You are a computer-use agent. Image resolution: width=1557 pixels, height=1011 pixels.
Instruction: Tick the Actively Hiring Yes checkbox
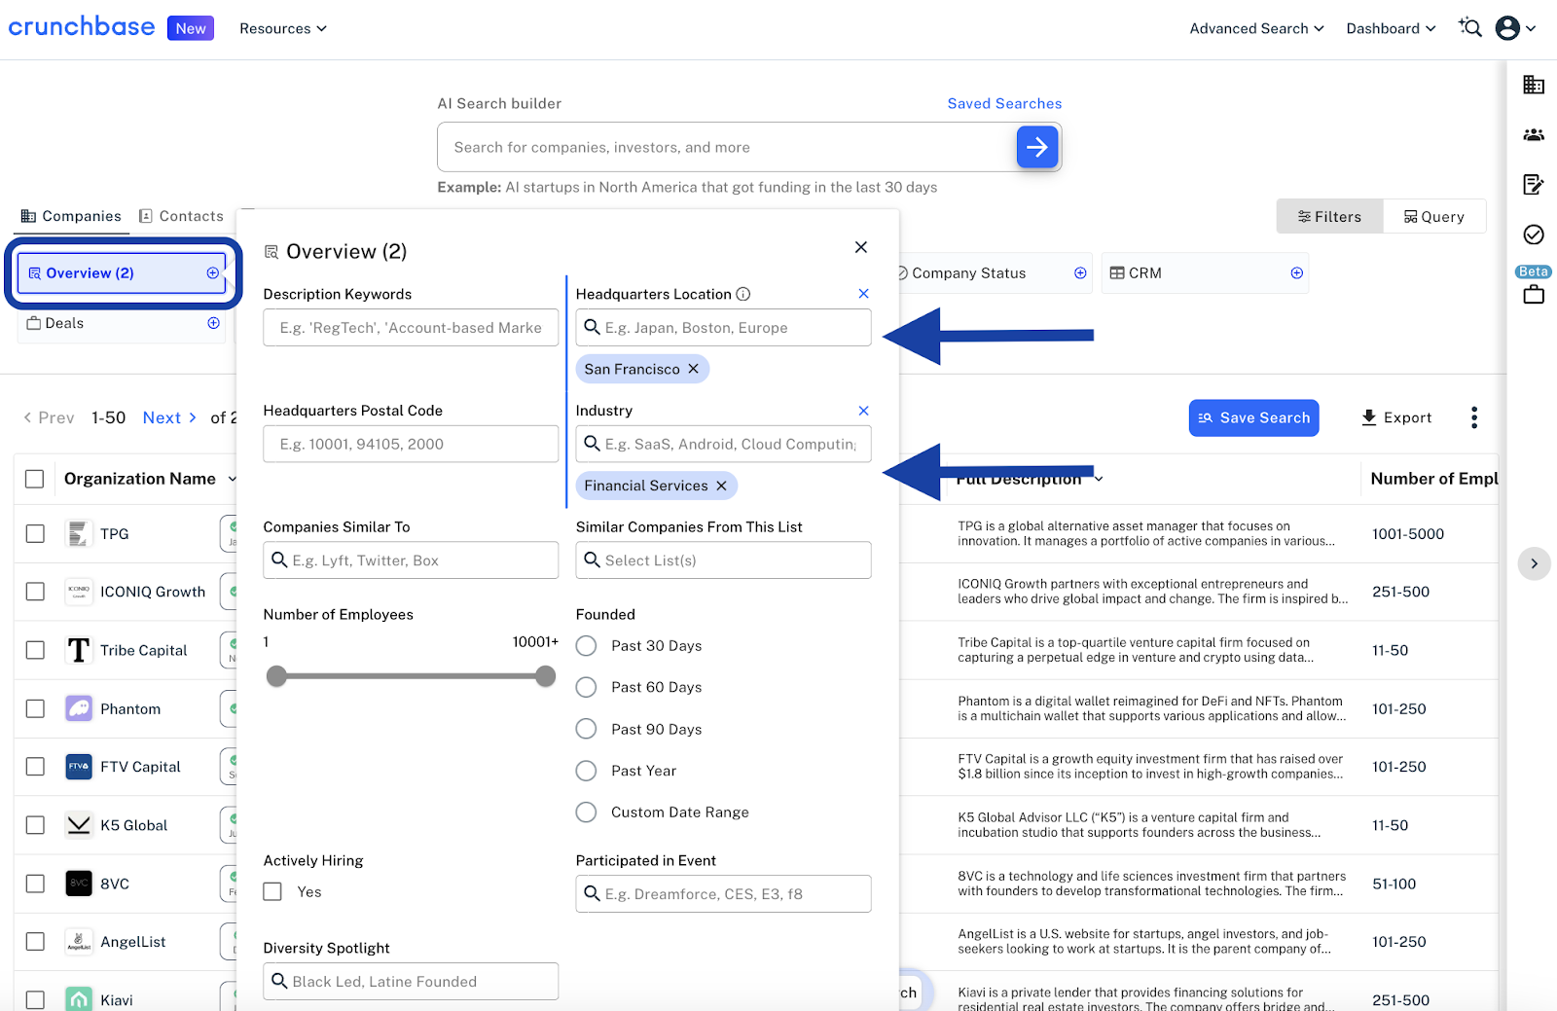[x=272, y=891]
